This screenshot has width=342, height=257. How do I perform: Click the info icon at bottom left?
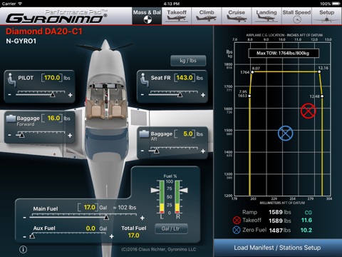point(23,249)
